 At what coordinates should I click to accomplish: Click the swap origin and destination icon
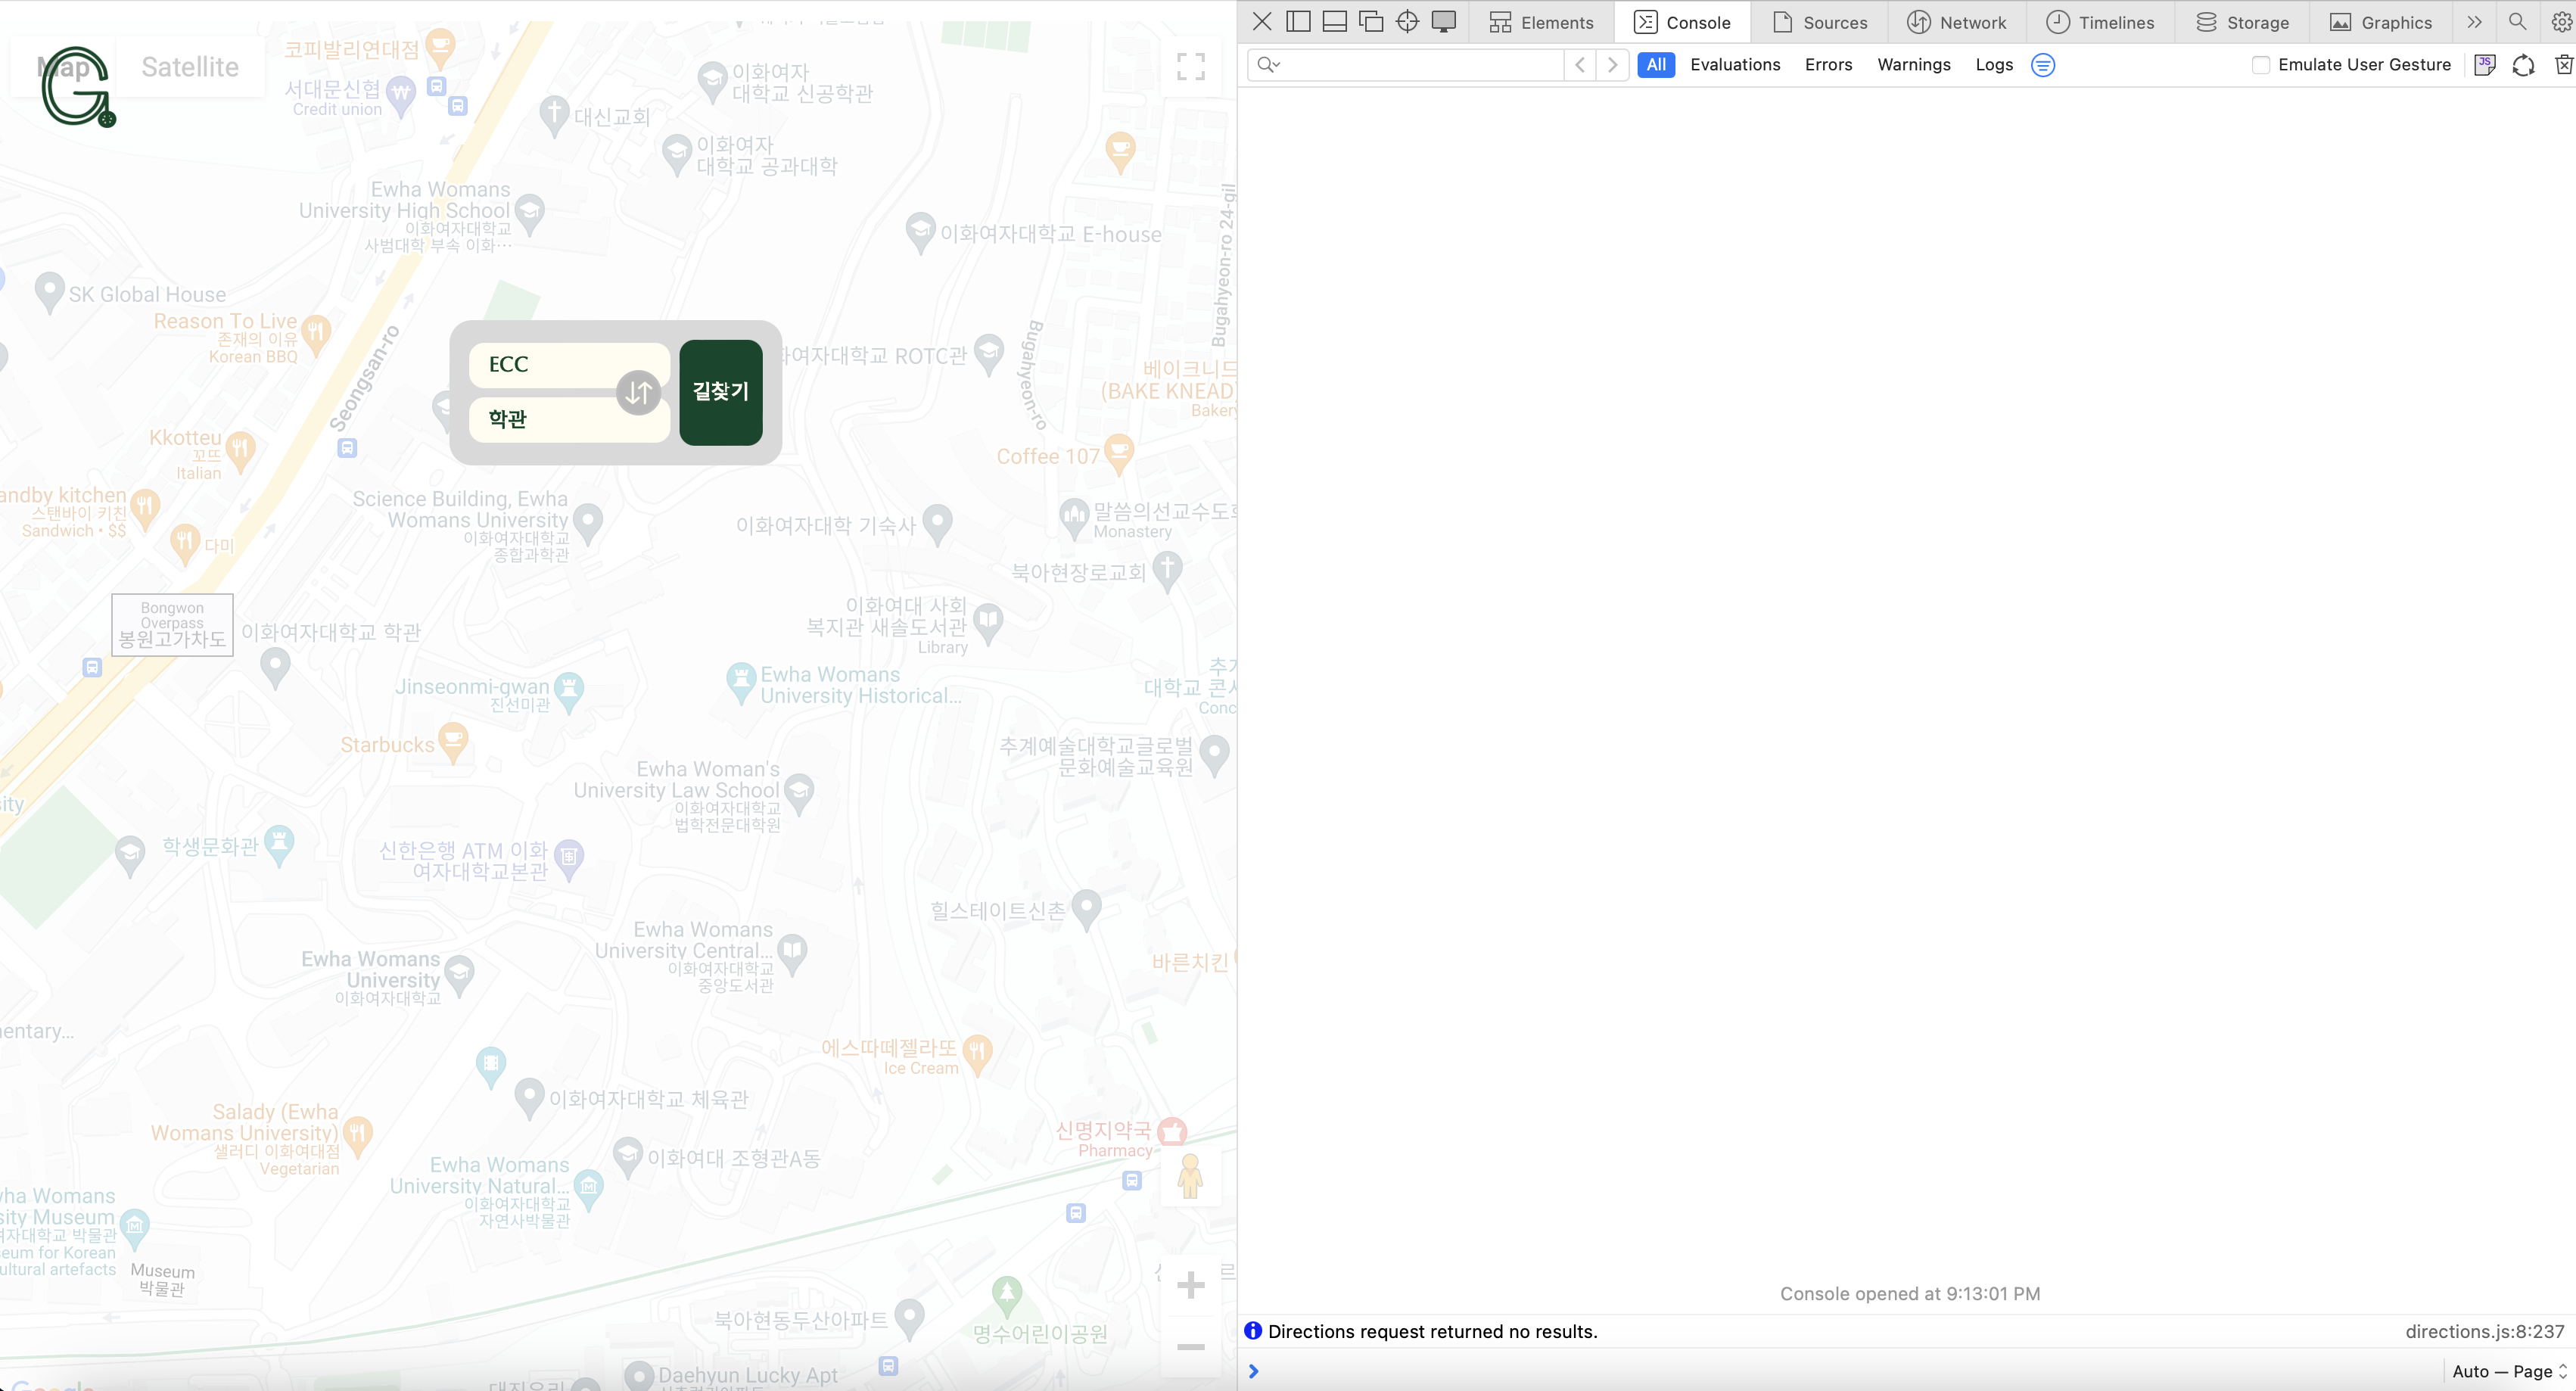(x=638, y=392)
